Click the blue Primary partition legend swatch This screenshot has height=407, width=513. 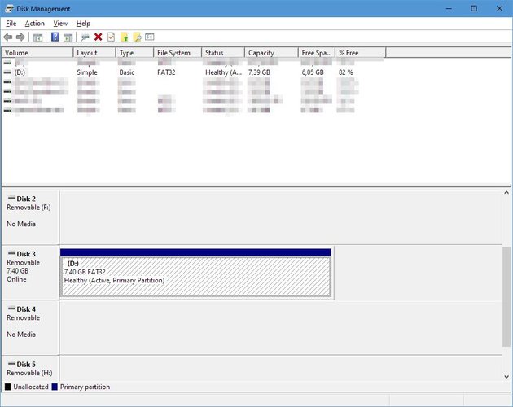55,387
